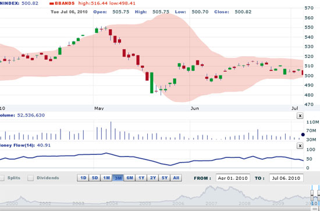
Task: Enable the Dividends checkbox
Action: [x=31, y=178]
